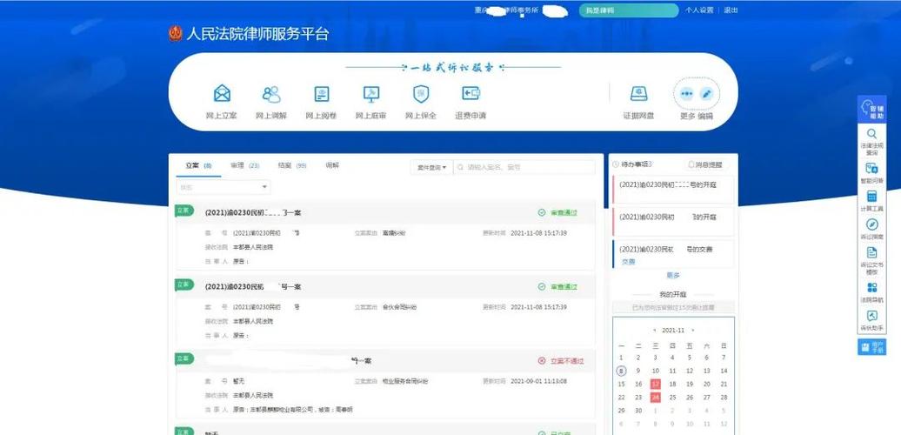
Task: Open 智辅能助 assistant head icon
Action: (871, 109)
